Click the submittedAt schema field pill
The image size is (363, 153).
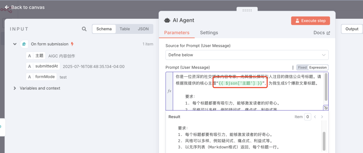pos(43,66)
